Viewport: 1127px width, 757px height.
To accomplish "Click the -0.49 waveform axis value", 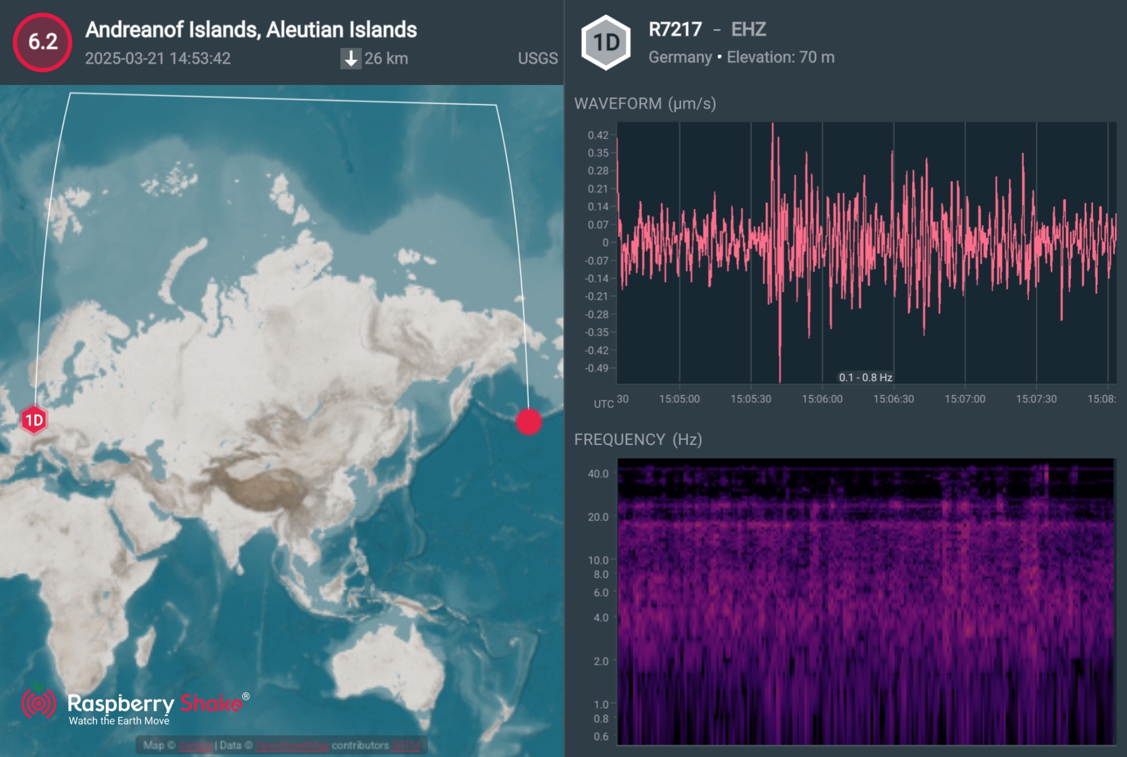I will tap(596, 368).
